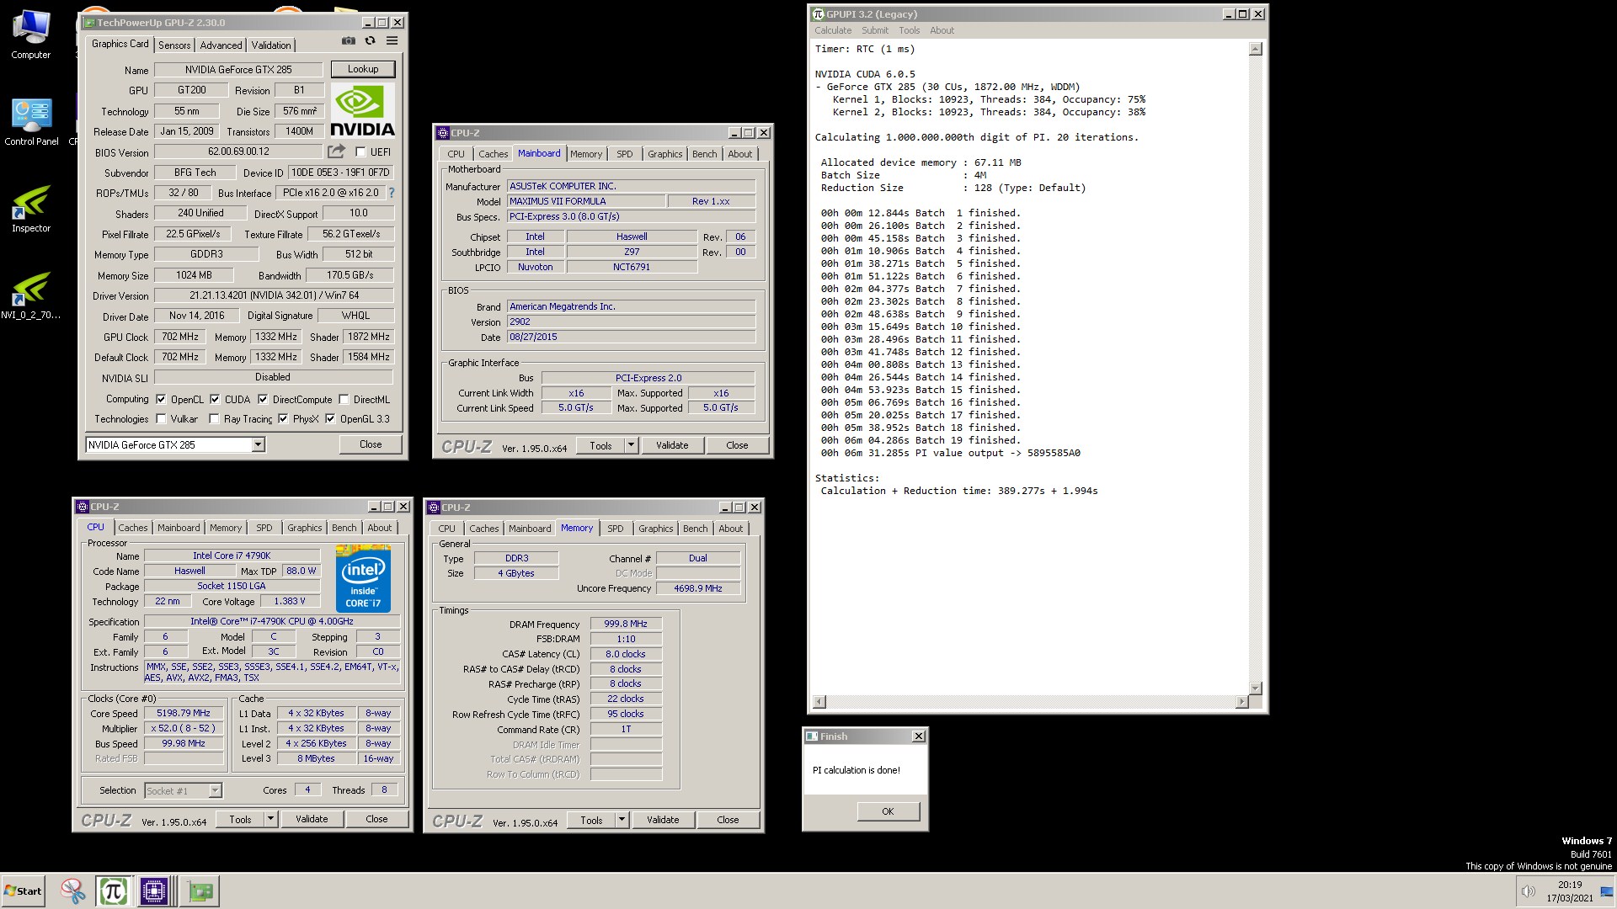Click the GPUPI vertical scrollbar up arrow
This screenshot has height=909, width=1617.
pyautogui.click(x=1255, y=49)
